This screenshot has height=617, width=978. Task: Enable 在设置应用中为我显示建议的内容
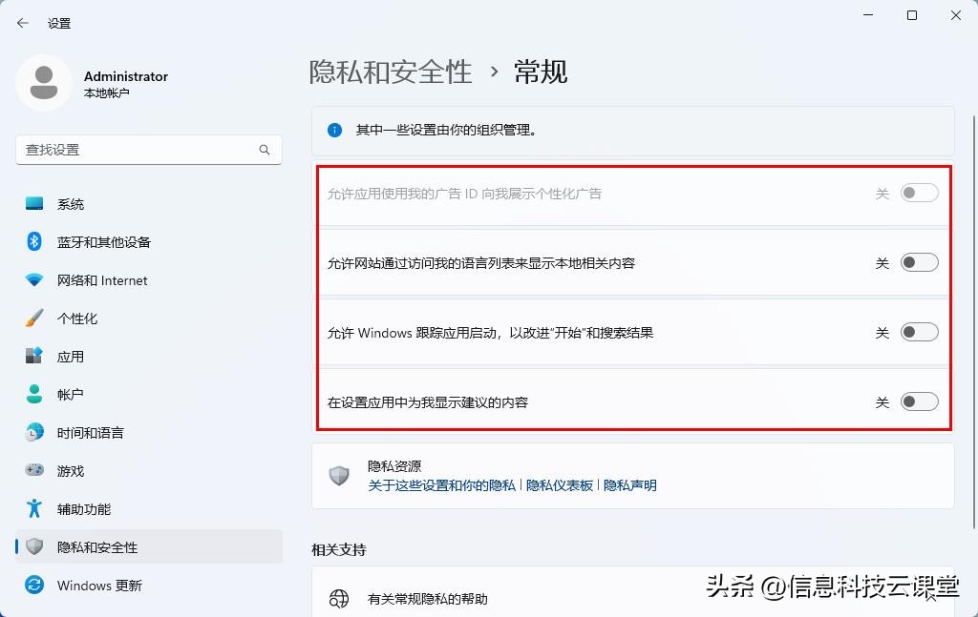click(x=918, y=401)
